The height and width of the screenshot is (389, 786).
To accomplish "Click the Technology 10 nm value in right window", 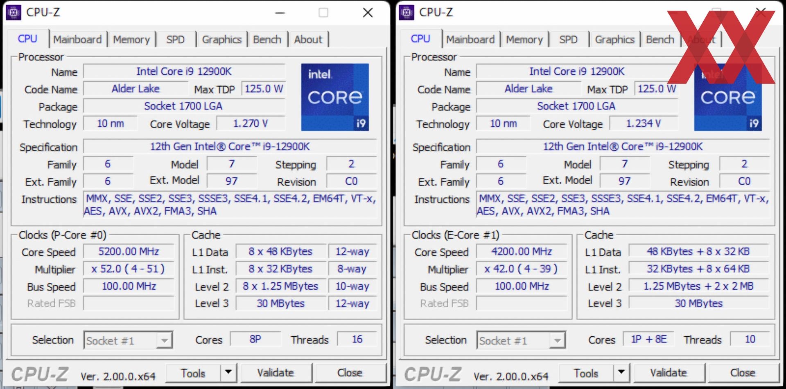I will pyautogui.click(x=504, y=123).
